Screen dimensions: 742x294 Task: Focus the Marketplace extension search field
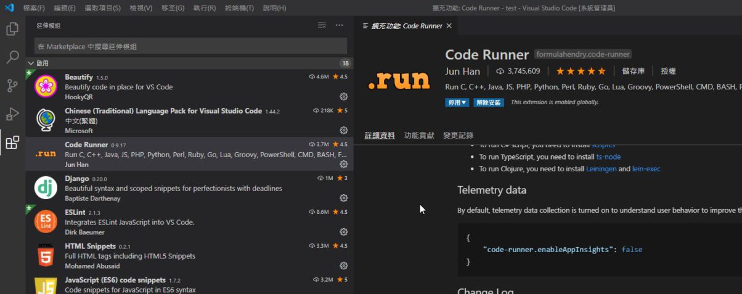[x=190, y=46]
